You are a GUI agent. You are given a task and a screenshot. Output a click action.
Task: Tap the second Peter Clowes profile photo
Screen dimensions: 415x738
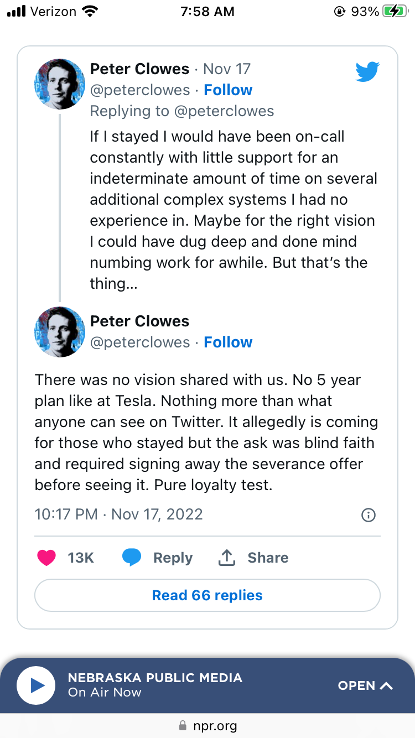[x=60, y=332]
